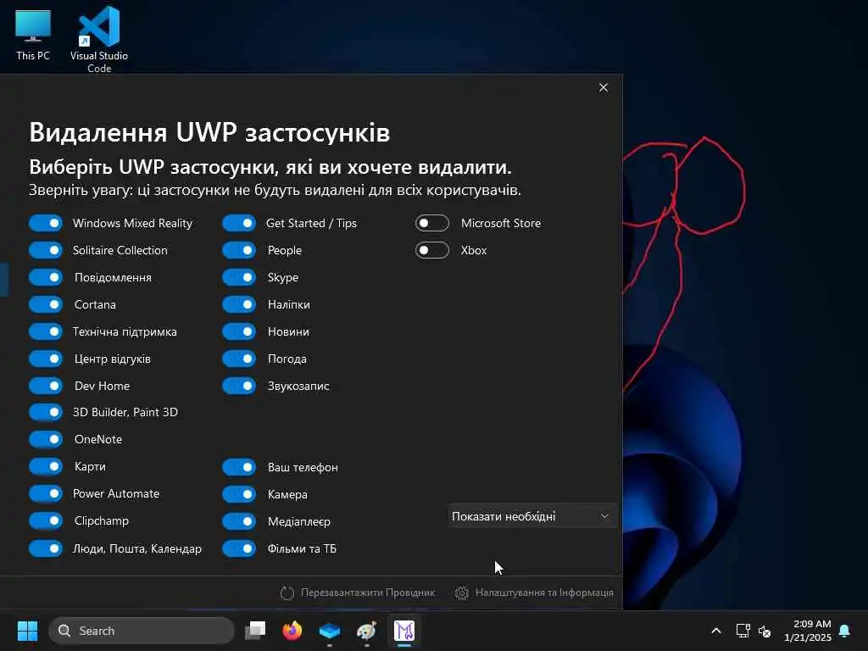Disable Power Automate toggle
Screen dimensions: 868x651
tap(46, 493)
